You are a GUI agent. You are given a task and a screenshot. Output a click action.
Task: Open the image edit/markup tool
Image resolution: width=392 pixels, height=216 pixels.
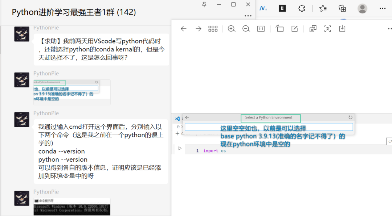tap(295, 28)
